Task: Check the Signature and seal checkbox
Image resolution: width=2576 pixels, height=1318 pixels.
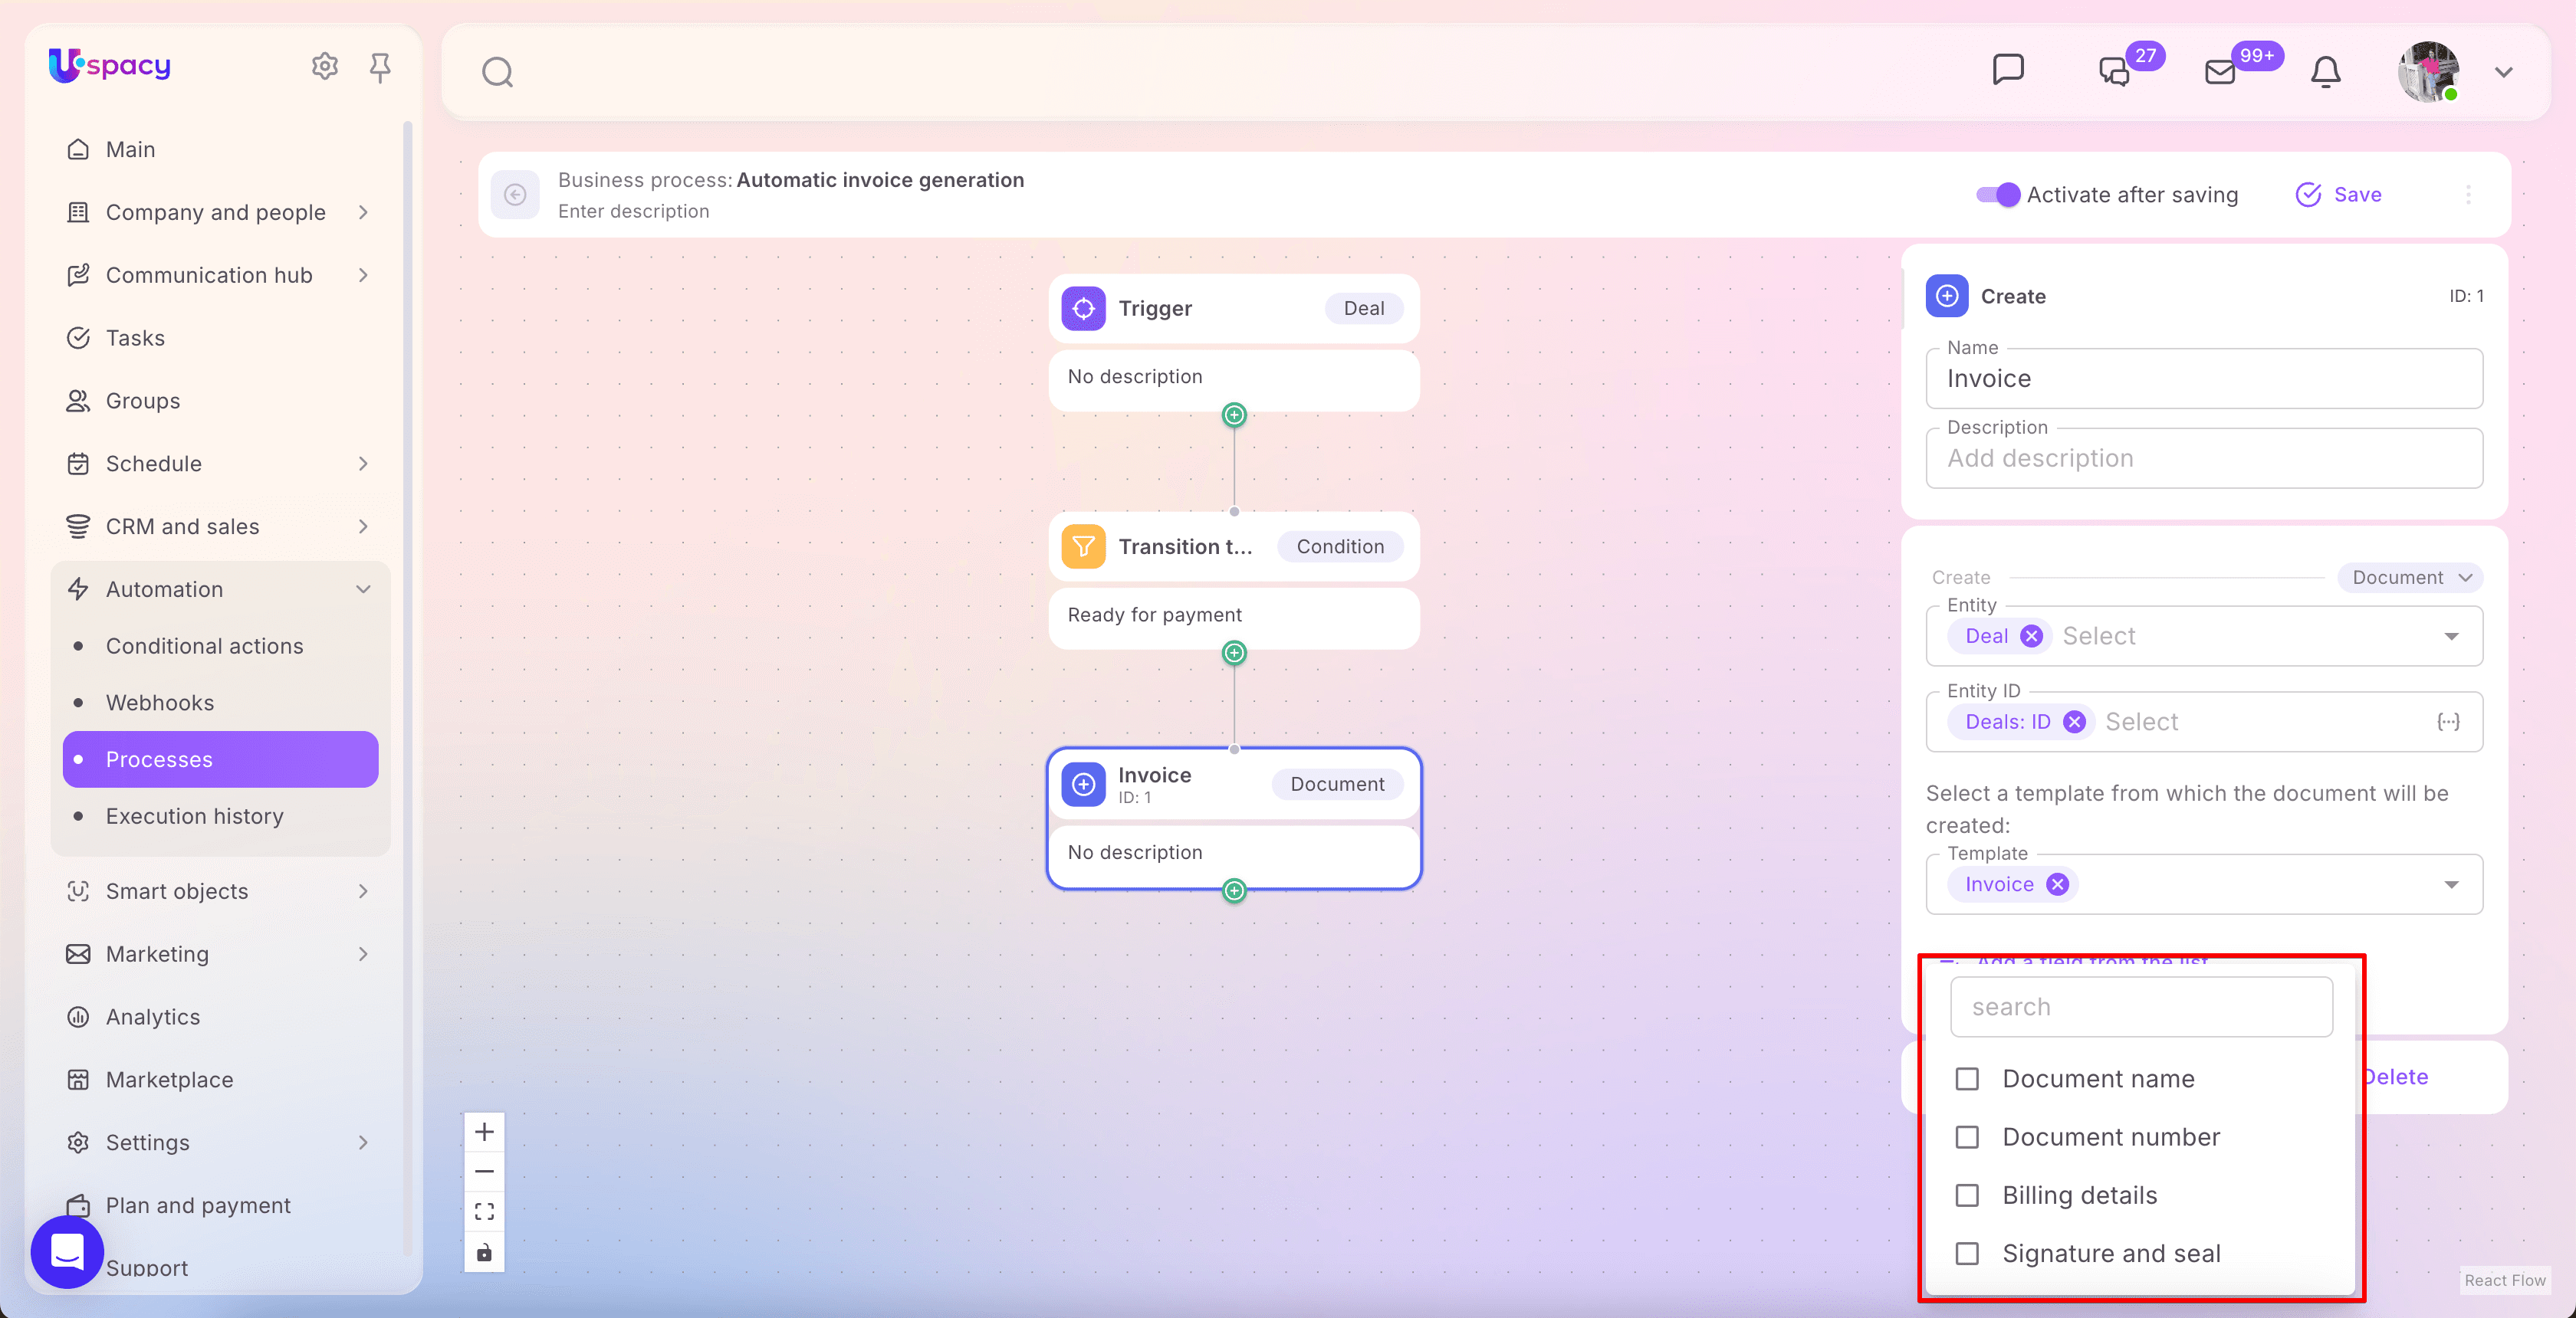Action: click(1967, 1253)
